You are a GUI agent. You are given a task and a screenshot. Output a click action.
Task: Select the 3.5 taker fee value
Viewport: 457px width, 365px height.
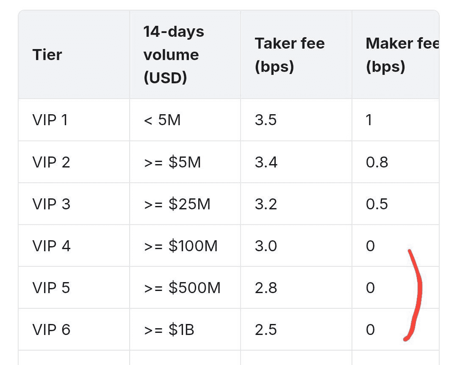266,120
